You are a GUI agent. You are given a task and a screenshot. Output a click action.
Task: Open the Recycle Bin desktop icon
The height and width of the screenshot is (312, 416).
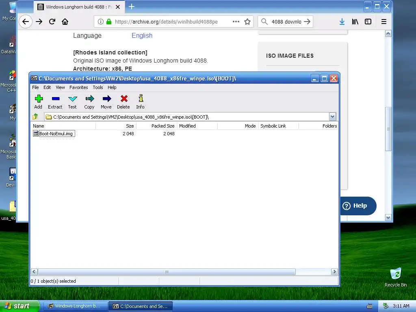pos(396,277)
